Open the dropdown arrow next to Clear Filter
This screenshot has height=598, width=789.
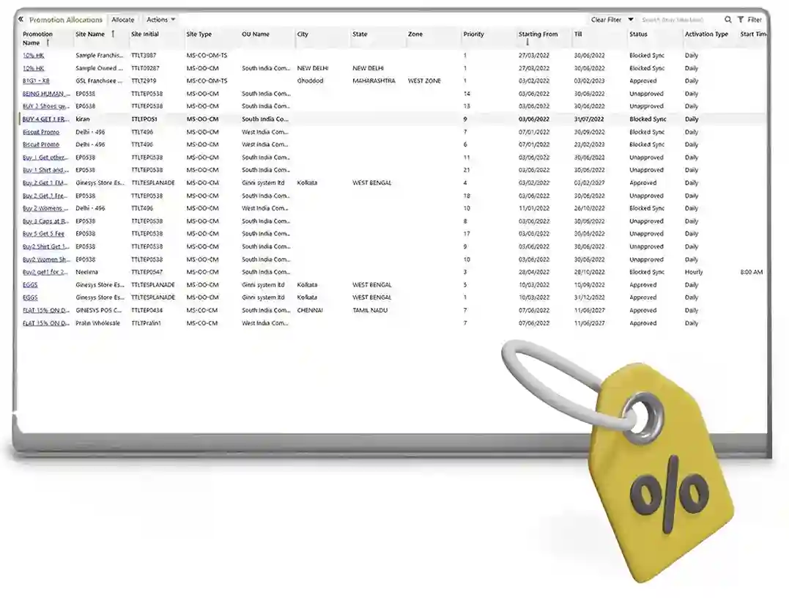[630, 20]
